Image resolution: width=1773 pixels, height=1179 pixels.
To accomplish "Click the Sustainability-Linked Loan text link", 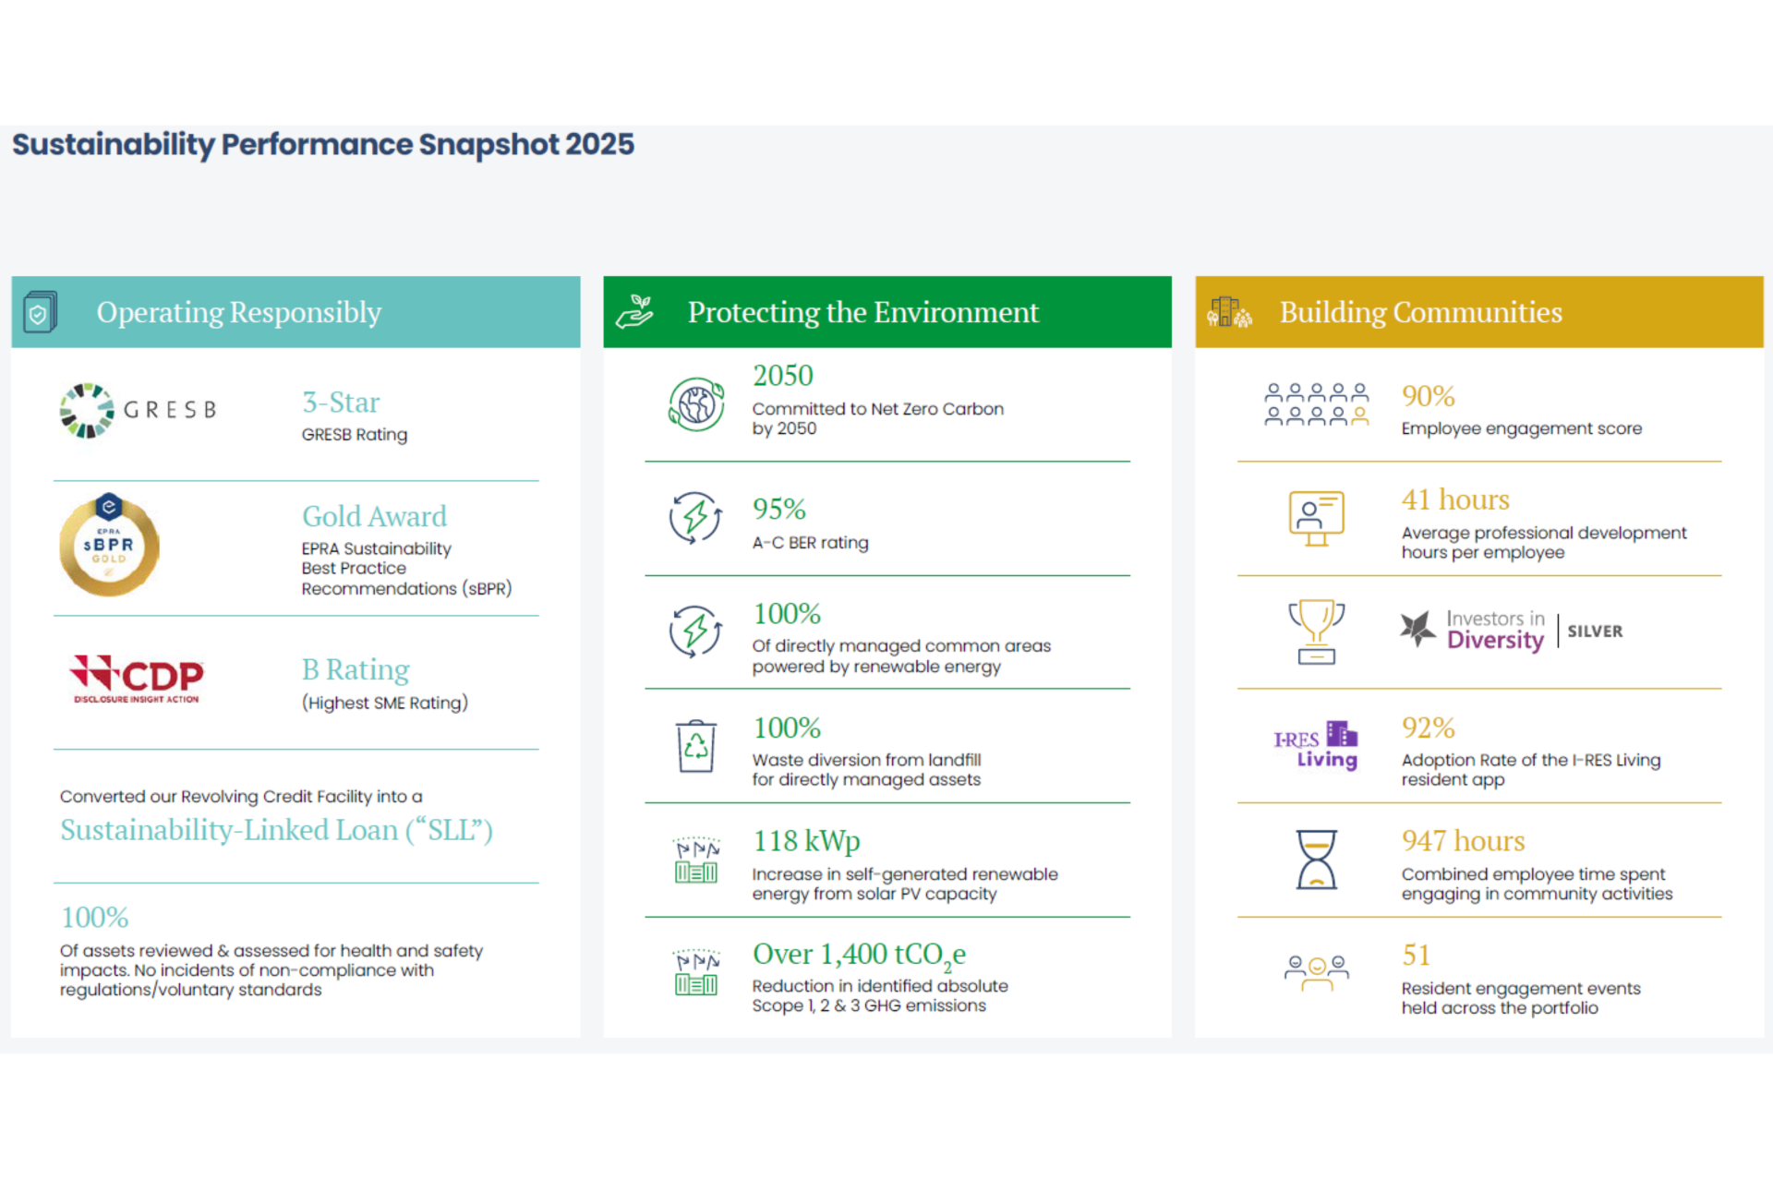I will (276, 830).
